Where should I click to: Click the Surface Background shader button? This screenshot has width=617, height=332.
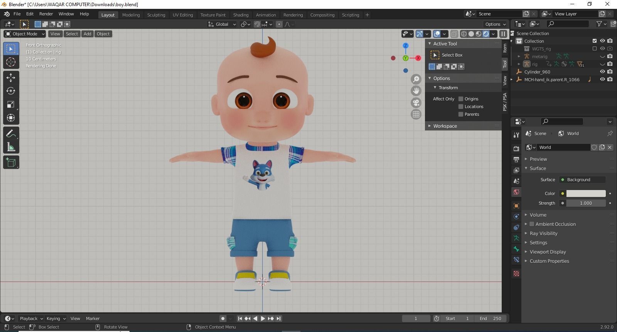tap(582, 180)
